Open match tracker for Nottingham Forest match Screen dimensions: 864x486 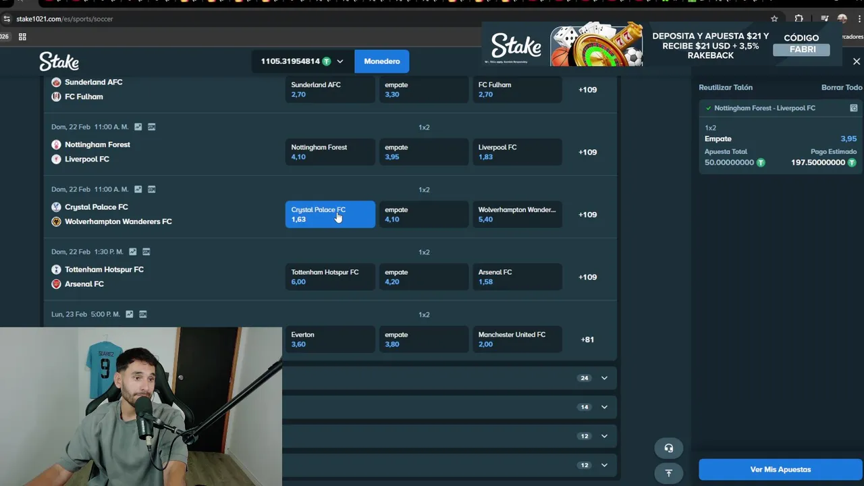click(x=152, y=127)
